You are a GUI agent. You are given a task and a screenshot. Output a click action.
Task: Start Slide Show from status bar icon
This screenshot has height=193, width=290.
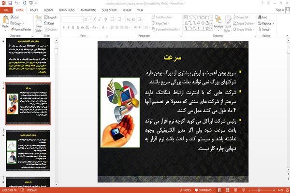click(x=244, y=190)
